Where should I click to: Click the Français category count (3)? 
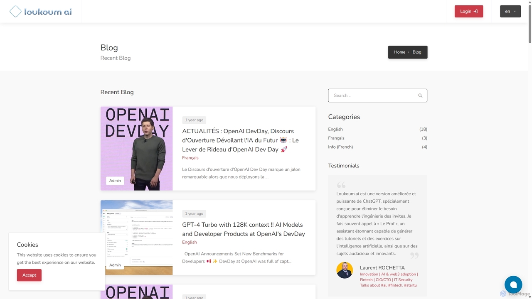(x=424, y=138)
